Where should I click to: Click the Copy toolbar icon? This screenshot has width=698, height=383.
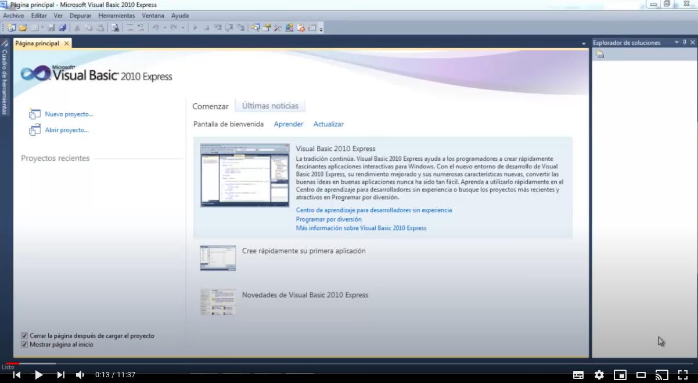(89, 27)
